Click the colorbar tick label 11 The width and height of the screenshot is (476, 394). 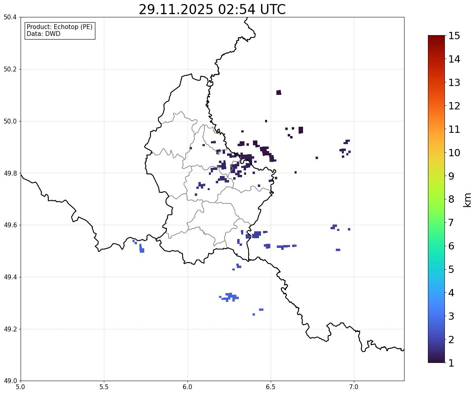(454, 129)
